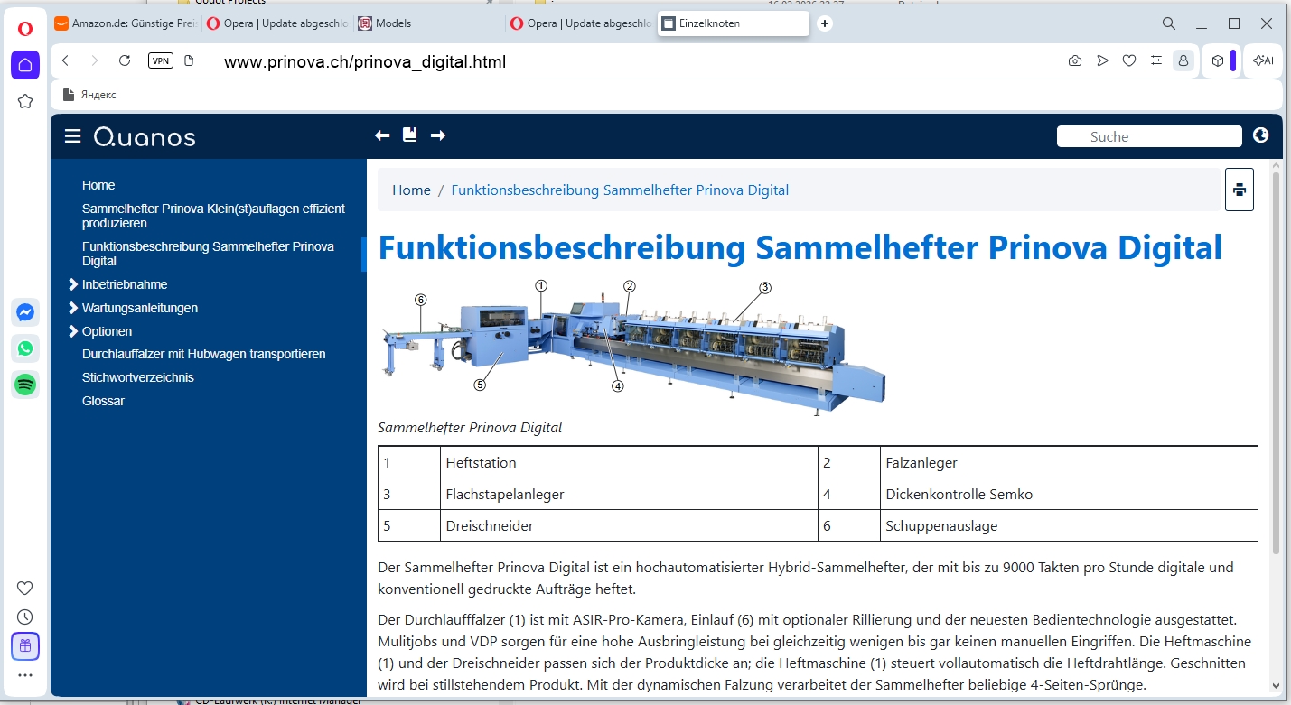Viewport: 1291px width, 705px height.
Task: Take a snapshot with the camera icon
Action: pyautogui.click(x=1075, y=60)
